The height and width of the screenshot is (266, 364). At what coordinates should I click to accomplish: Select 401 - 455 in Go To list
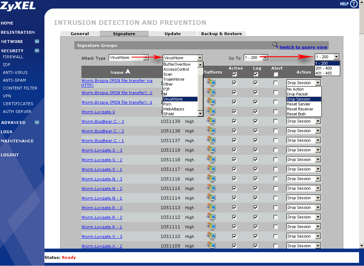pyautogui.click(x=327, y=73)
